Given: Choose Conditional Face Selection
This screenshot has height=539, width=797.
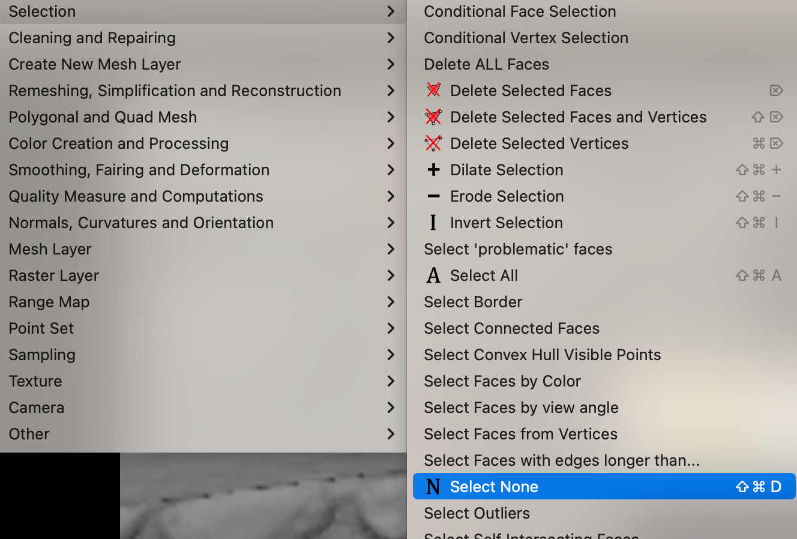Looking at the screenshot, I should 520,11.
